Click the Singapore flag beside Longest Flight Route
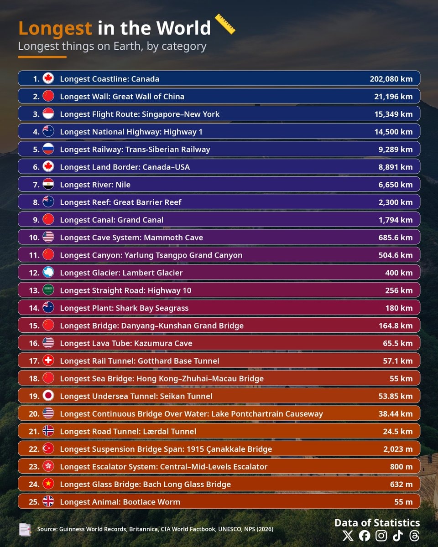This screenshot has height=547, width=438. (48, 114)
